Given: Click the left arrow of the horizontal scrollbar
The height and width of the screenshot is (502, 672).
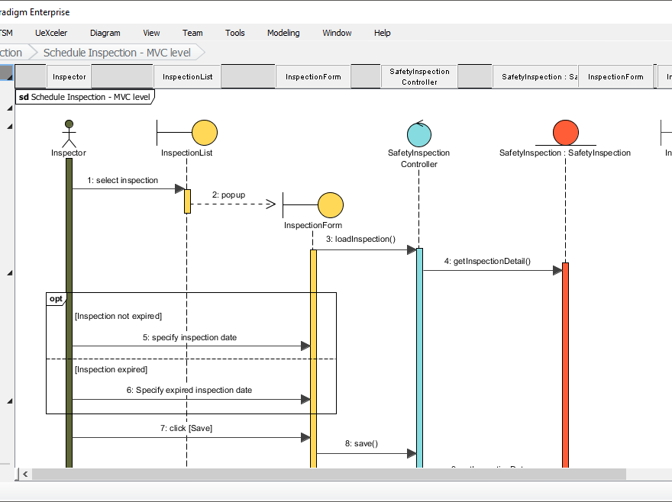Looking at the screenshot, I should point(24,474).
